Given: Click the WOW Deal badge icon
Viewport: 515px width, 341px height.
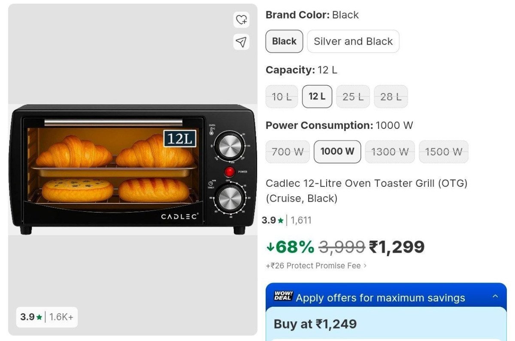Looking at the screenshot, I should pos(283,296).
